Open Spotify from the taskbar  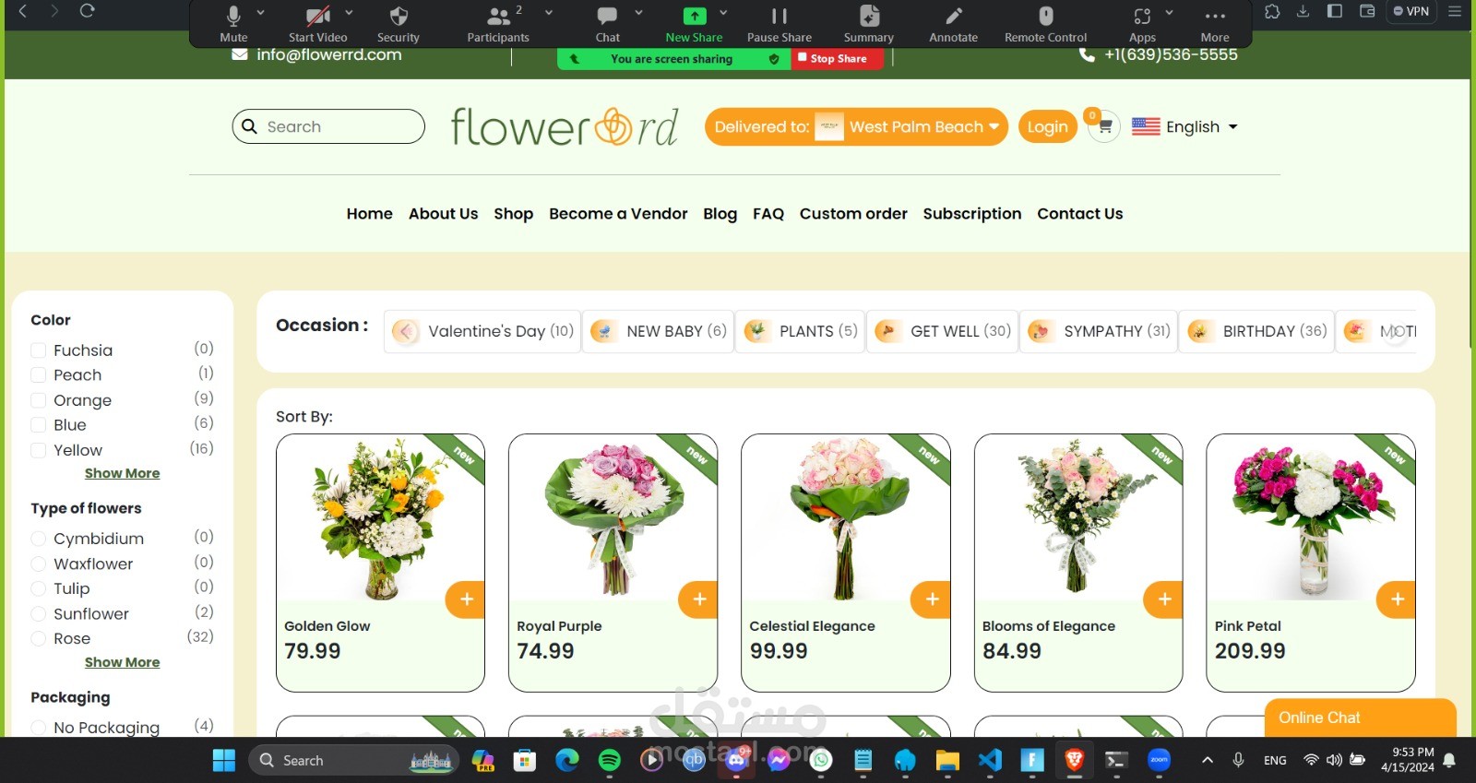(610, 760)
